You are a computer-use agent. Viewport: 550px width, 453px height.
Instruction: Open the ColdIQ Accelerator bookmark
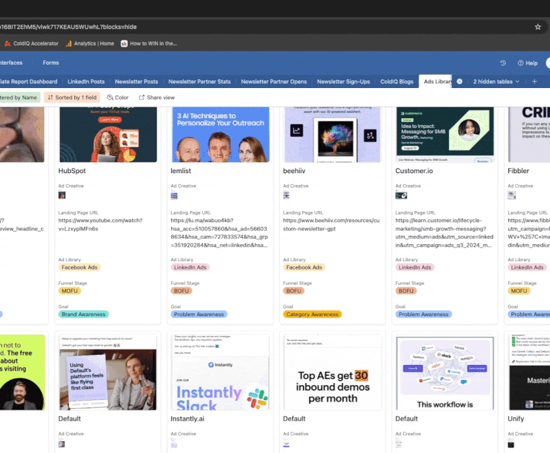click(x=31, y=43)
